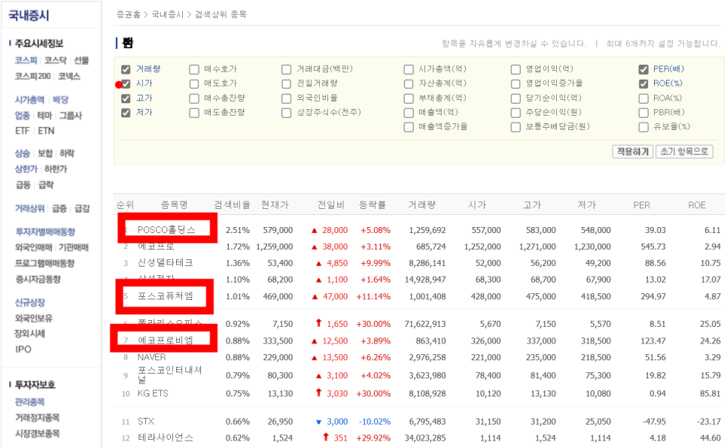Screen dimensions: 727x448
Task: Open the 급등 sidebar link
Action: click(23, 185)
